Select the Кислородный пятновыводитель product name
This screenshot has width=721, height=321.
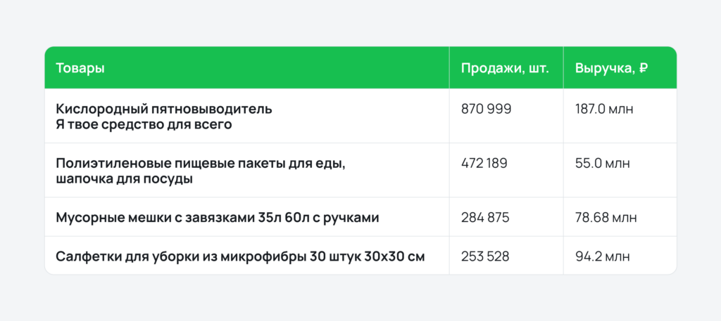(163, 110)
